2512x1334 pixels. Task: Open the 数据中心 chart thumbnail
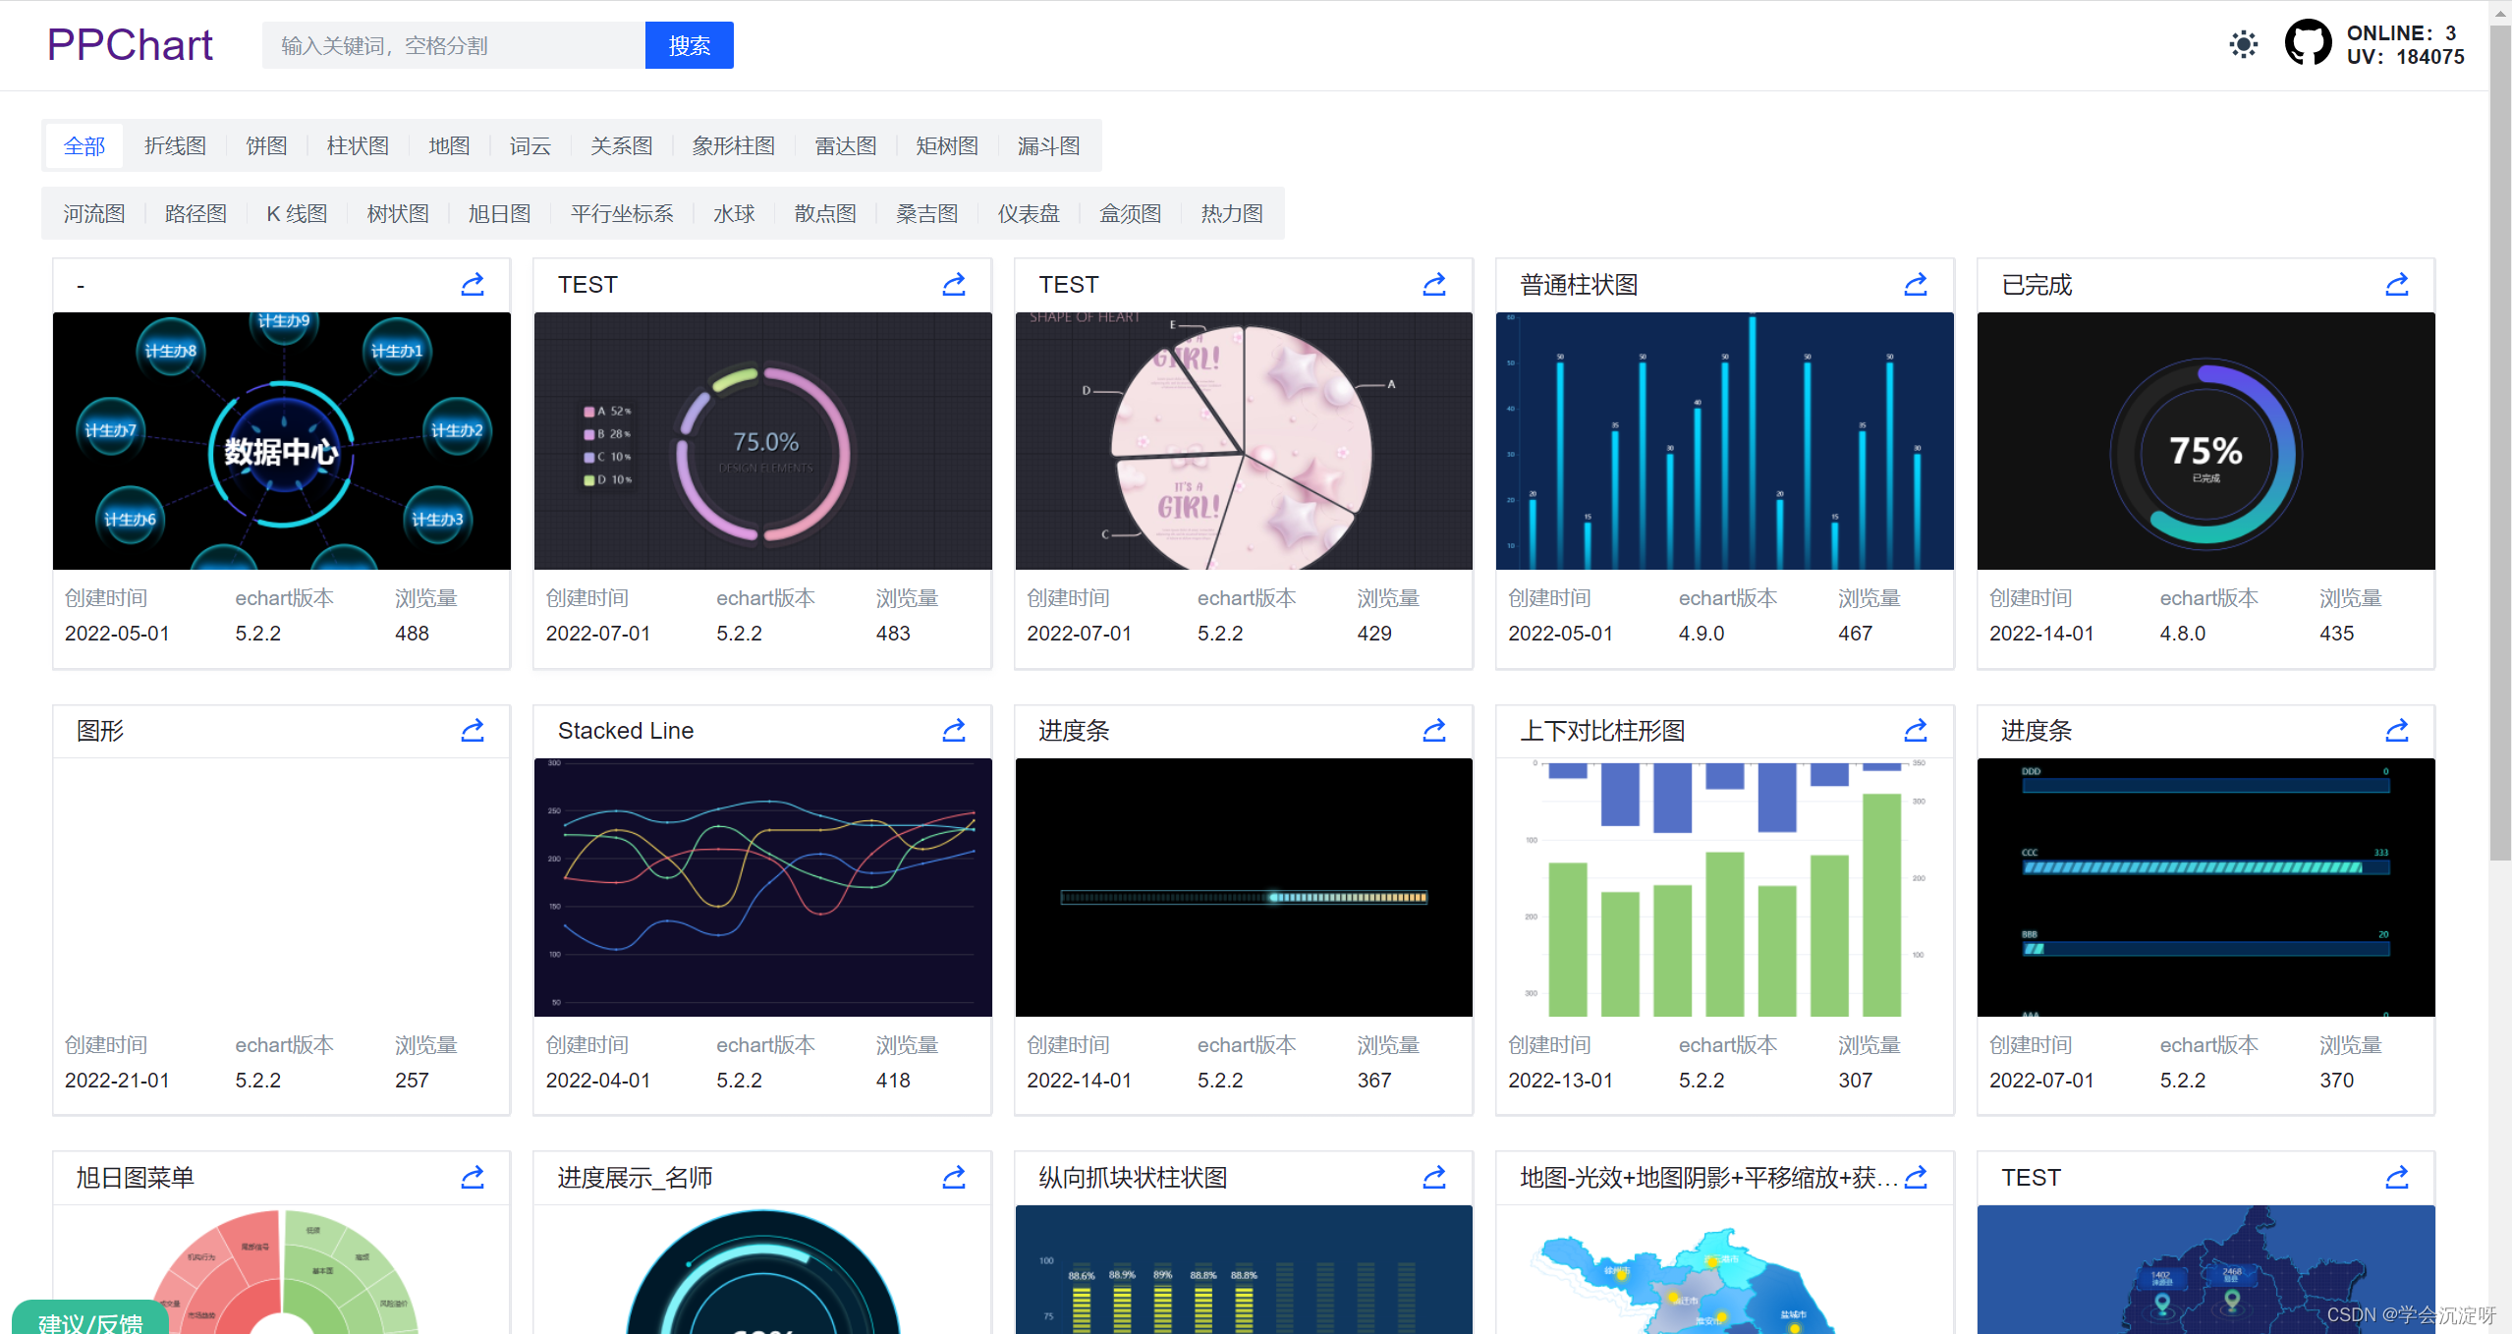[x=282, y=441]
